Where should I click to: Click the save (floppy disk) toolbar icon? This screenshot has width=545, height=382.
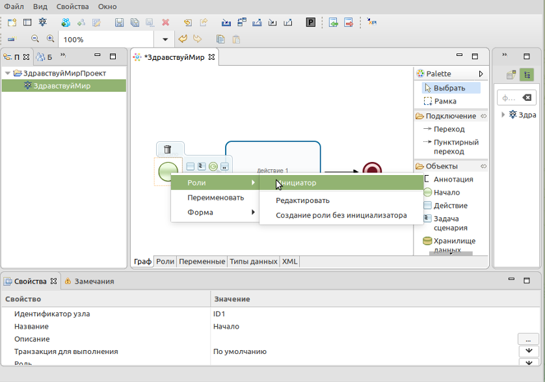point(119,23)
